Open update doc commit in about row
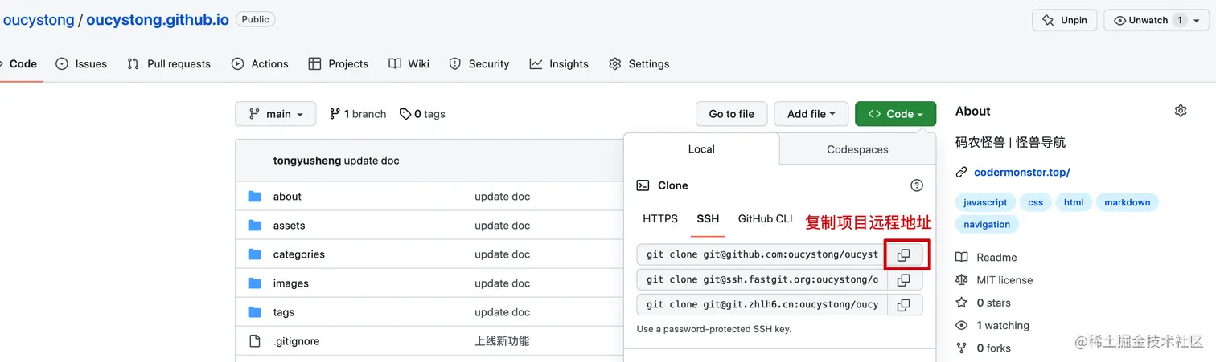This screenshot has width=1216, height=362. point(502,197)
